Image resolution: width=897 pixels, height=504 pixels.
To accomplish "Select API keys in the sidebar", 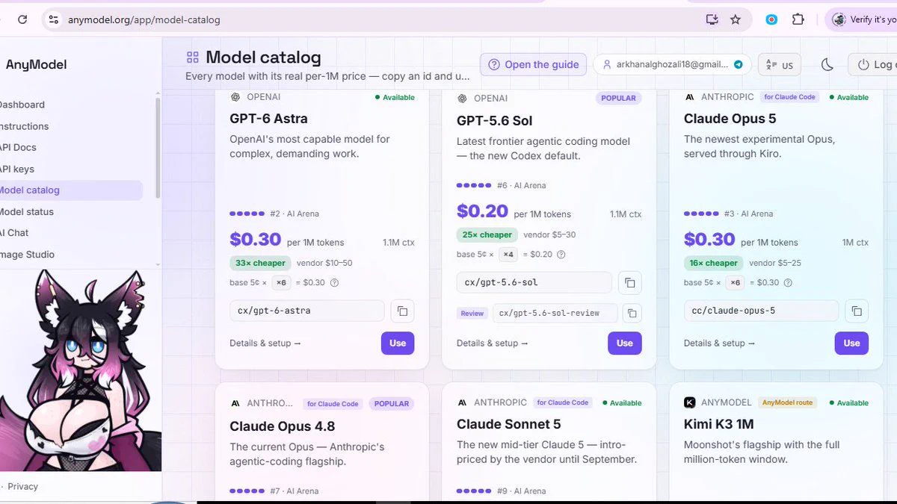I will click(x=16, y=169).
